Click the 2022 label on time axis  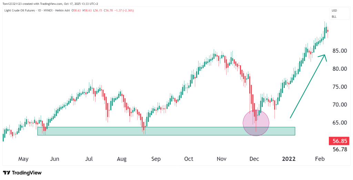tap(289, 159)
